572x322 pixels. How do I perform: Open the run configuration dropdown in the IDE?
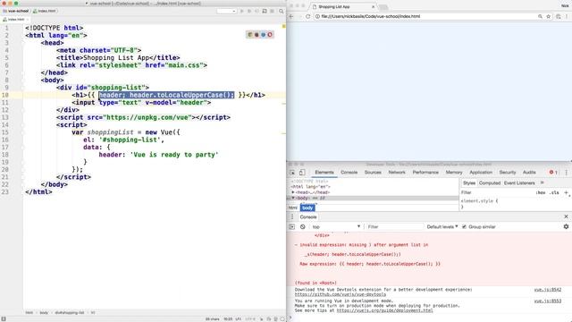click(226, 11)
